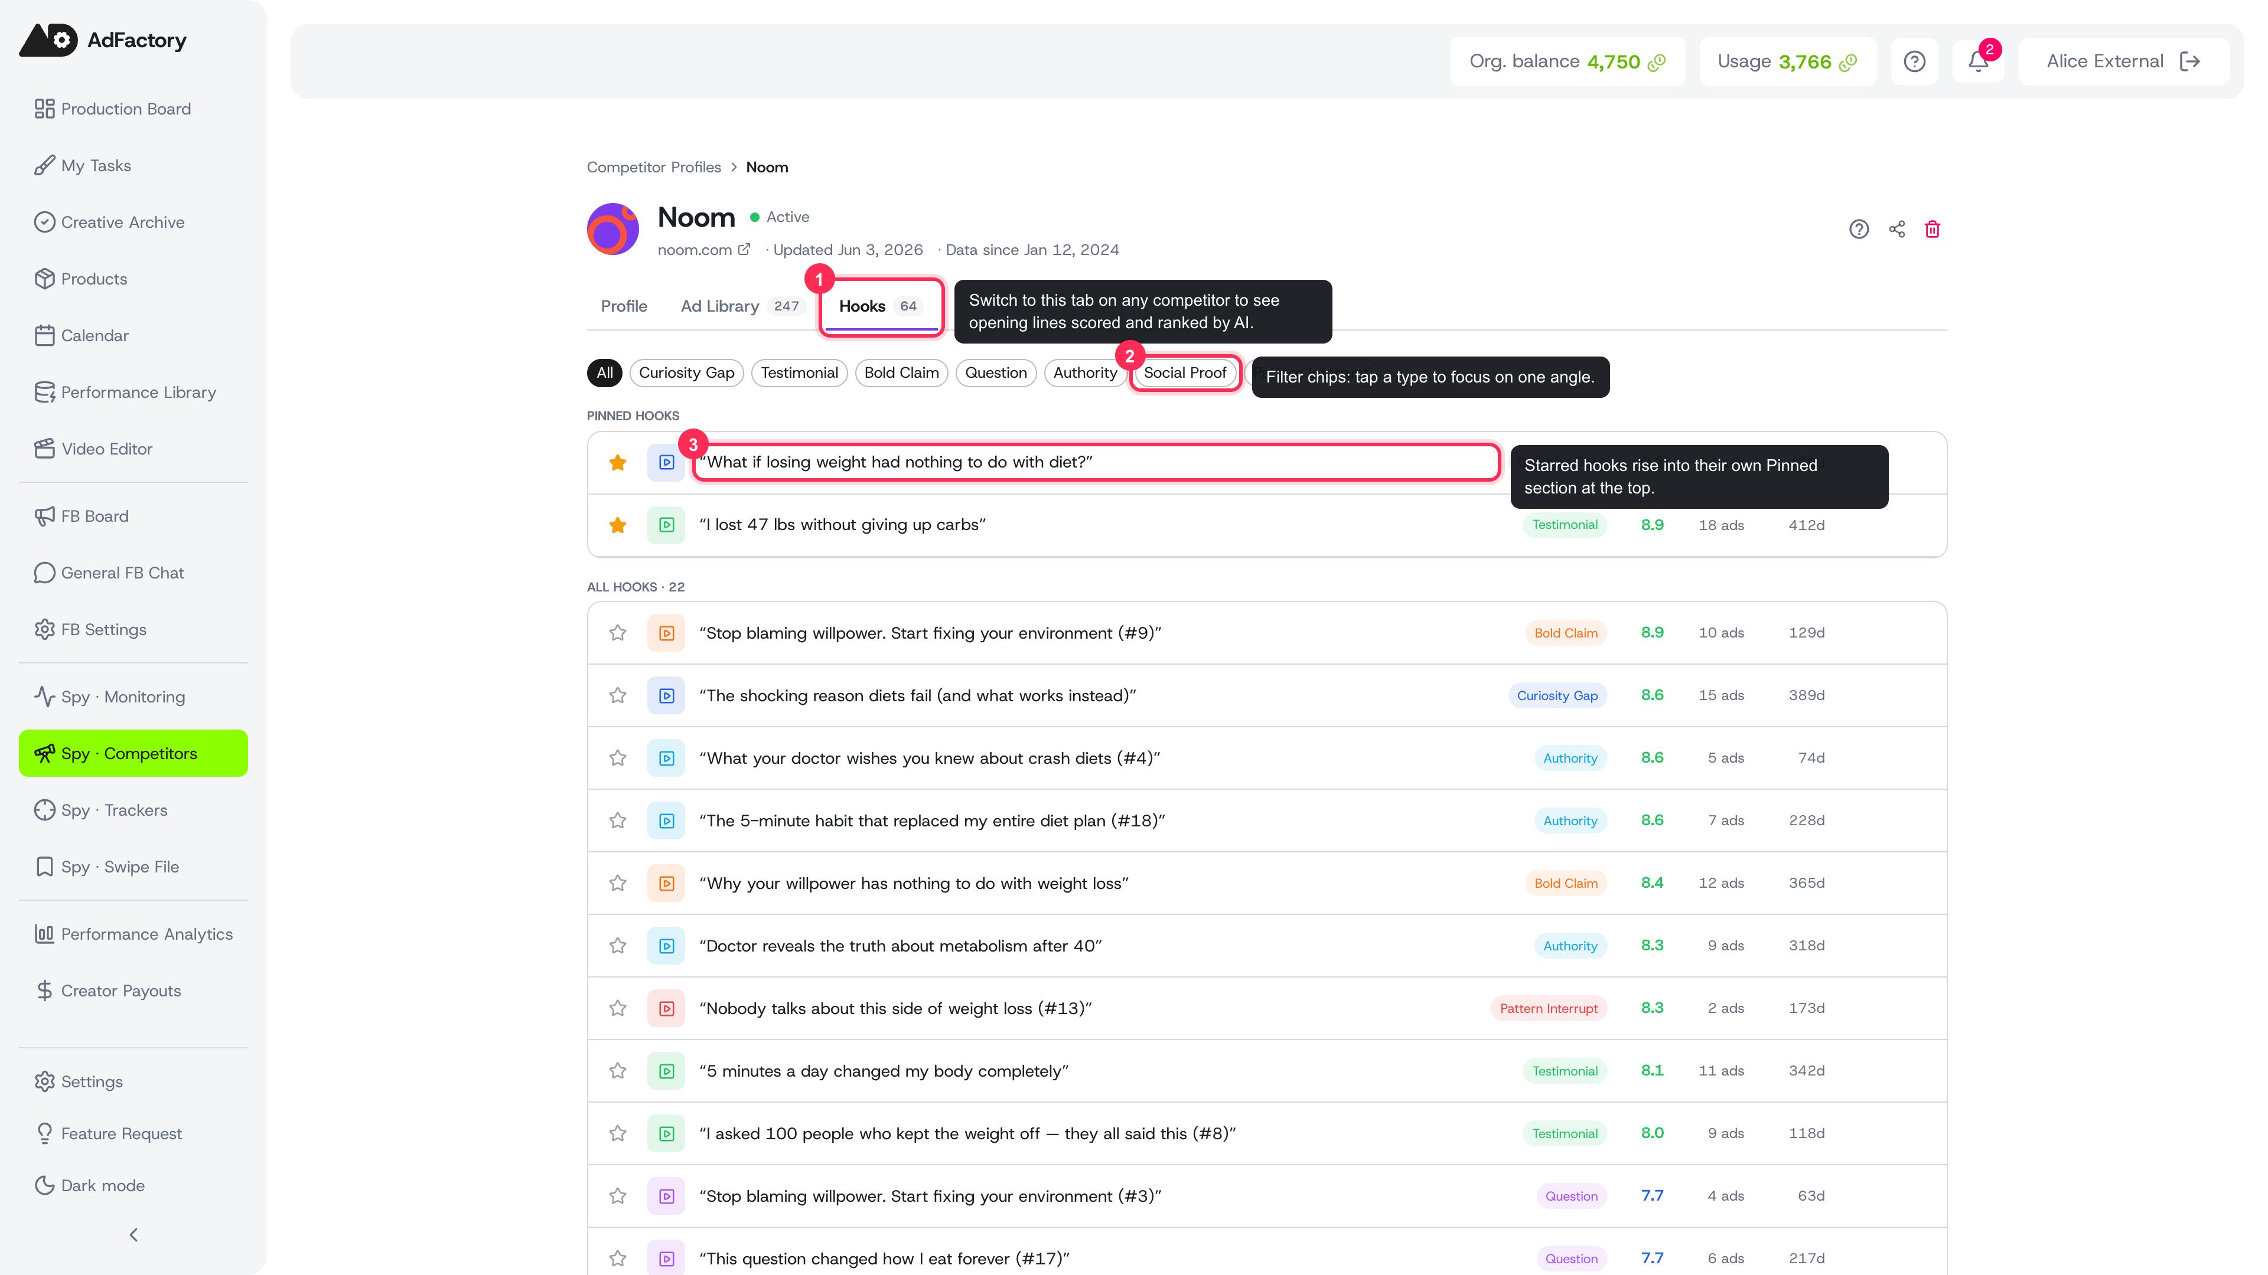Star "Why your willpower has nothing to do" hook

pos(618,882)
